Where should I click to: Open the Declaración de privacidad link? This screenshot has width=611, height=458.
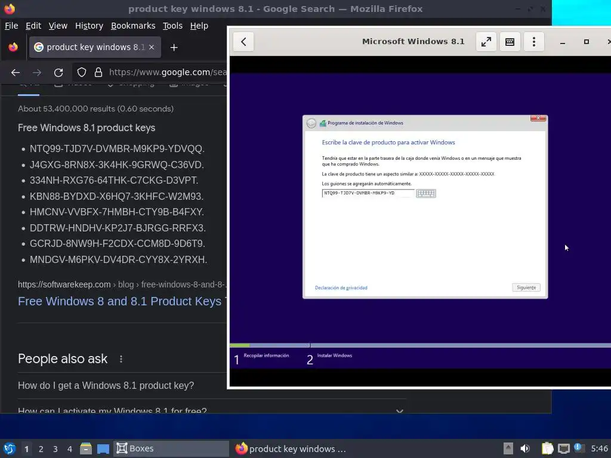click(x=341, y=288)
